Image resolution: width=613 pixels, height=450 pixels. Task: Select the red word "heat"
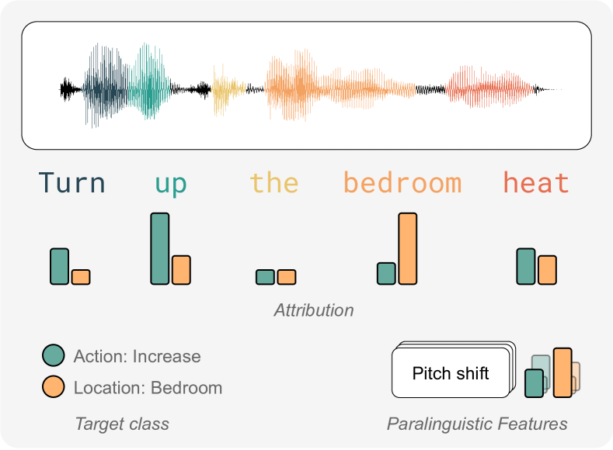click(535, 184)
